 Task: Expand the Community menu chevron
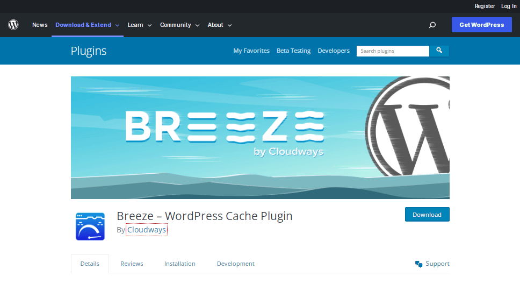coord(197,25)
